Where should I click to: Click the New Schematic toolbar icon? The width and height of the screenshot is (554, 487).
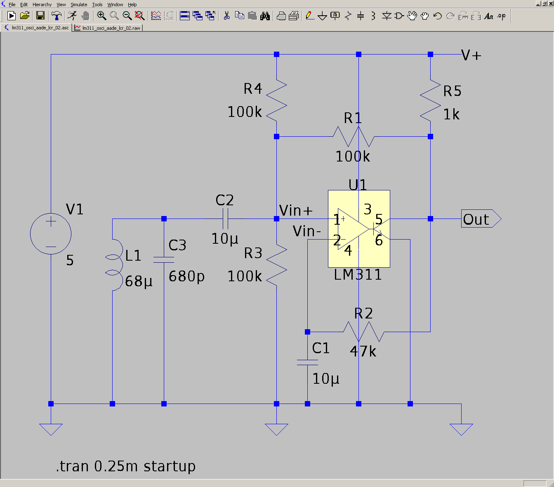pos(12,16)
